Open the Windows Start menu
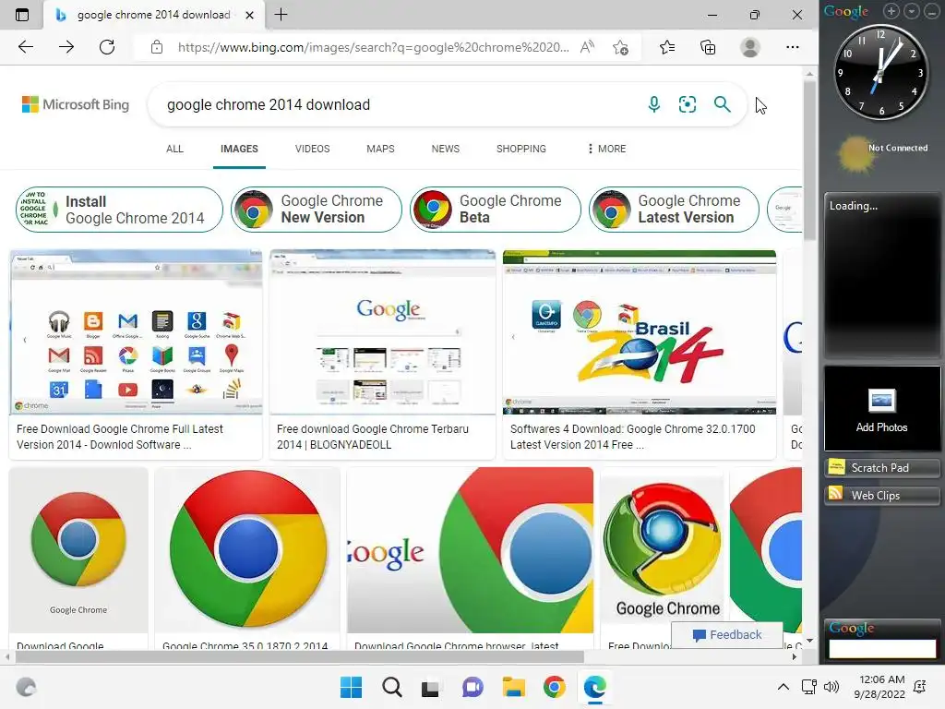 pos(351,687)
